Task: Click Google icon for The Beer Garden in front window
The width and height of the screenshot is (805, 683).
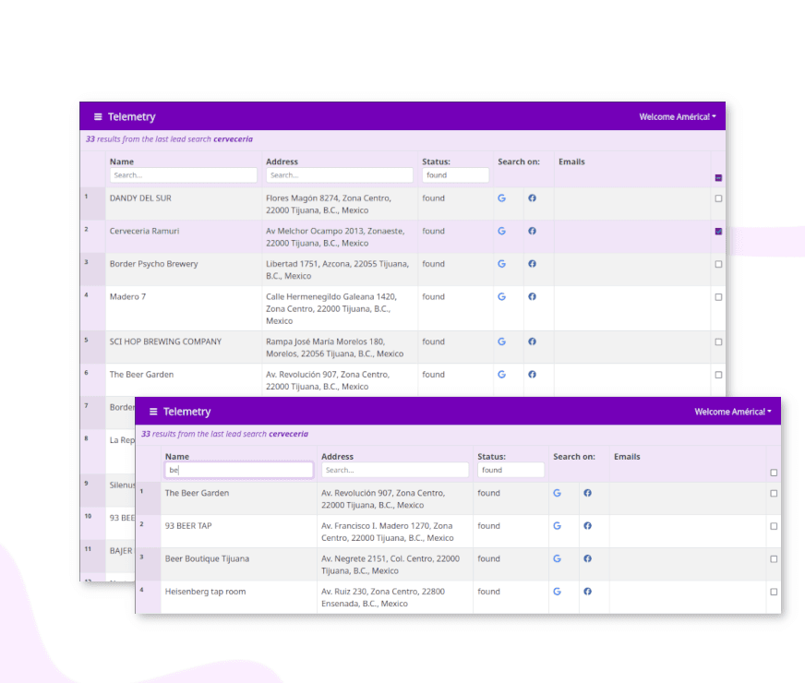Action: coord(558,493)
